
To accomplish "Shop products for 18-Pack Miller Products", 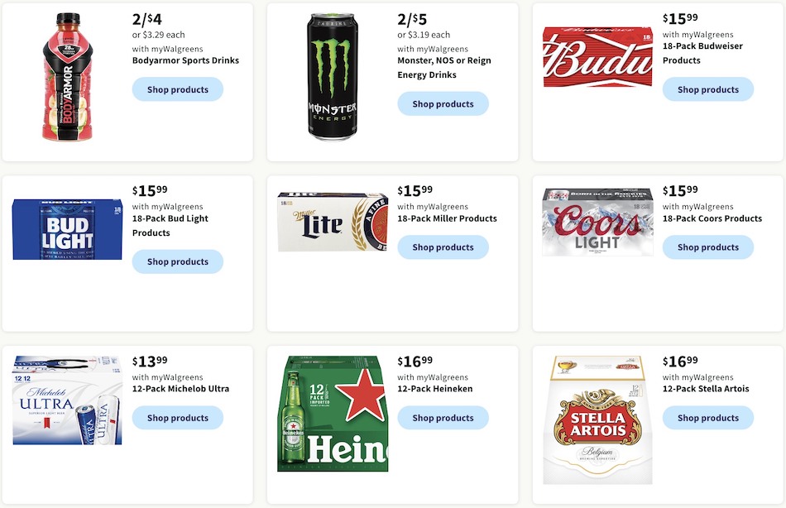I will 443,247.
